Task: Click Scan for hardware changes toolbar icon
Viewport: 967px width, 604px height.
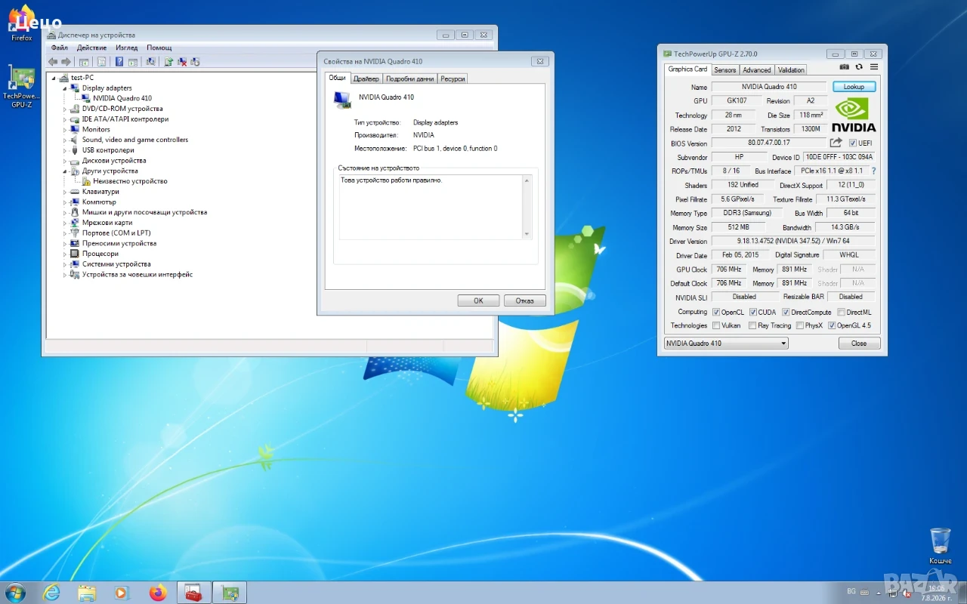Action: coord(150,62)
